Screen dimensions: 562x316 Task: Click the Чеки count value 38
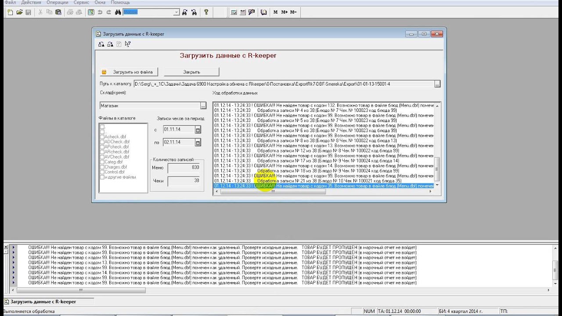pyautogui.click(x=184, y=181)
